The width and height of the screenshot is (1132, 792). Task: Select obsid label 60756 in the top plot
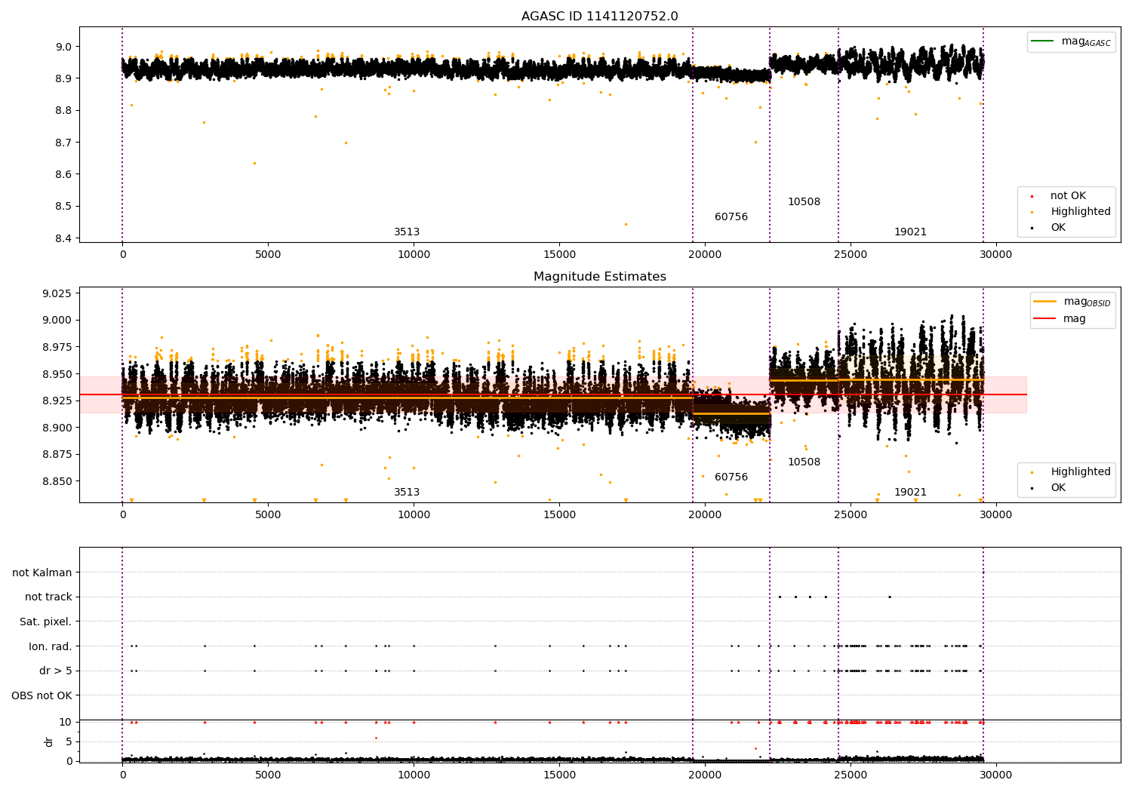[x=731, y=217]
